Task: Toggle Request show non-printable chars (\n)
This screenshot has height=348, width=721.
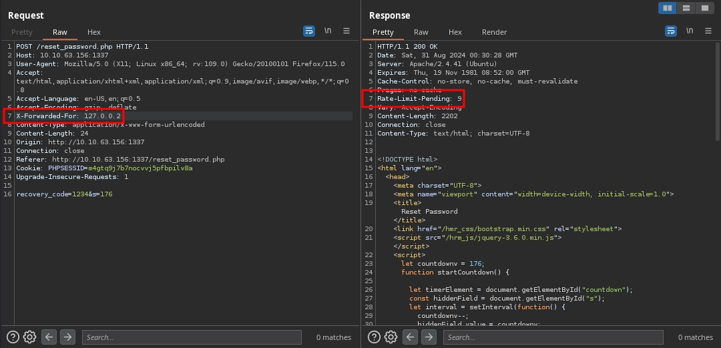Action: [x=328, y=31]
